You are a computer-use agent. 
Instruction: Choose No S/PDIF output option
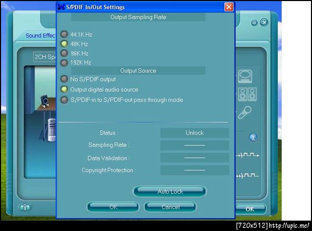pos(64,79)
